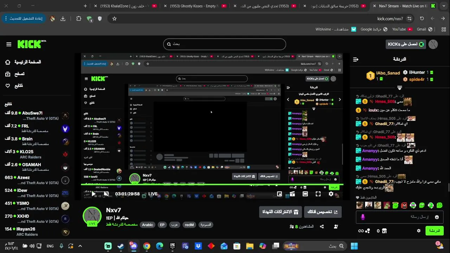This screenshot has height=253, width=450.
Task: Select the IRayan26 channel text
Action: click(x=26, y=229)
